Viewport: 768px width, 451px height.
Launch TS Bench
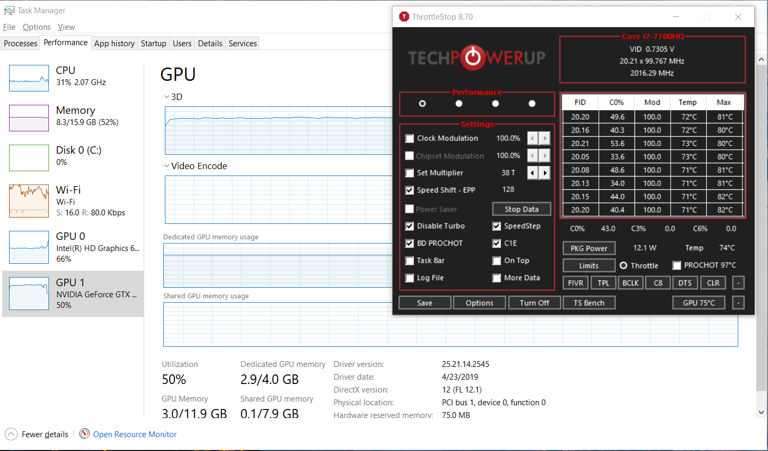click(589, 303)
